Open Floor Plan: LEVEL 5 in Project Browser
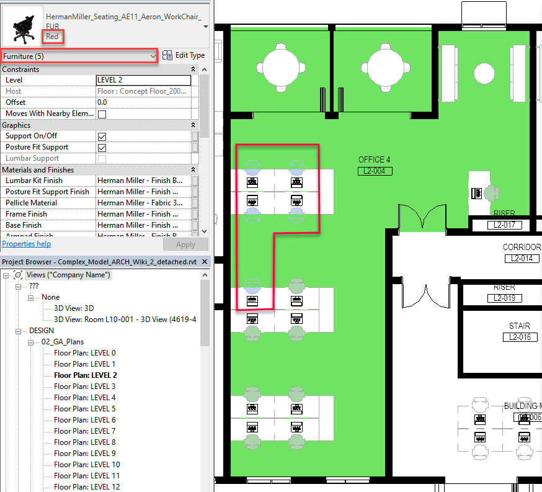 pyautogui.click(x=84, y=408)
